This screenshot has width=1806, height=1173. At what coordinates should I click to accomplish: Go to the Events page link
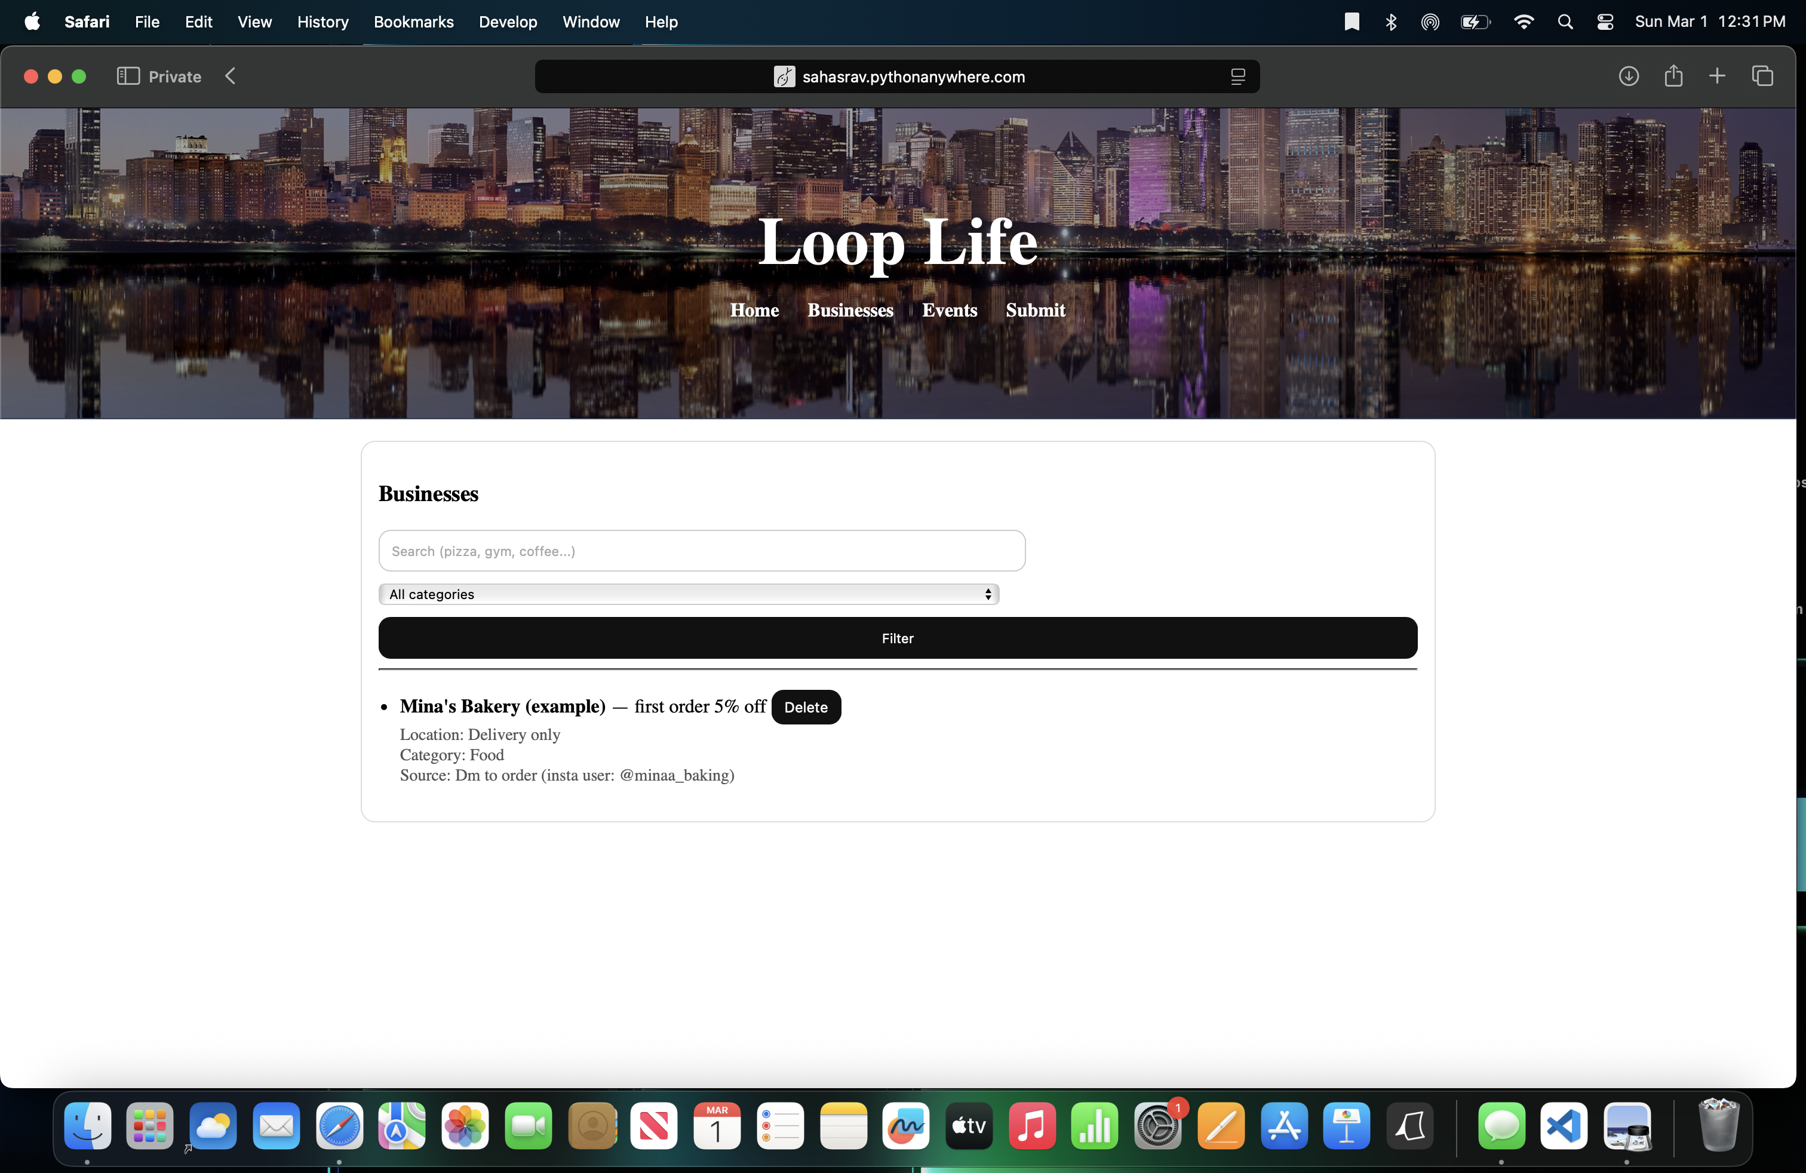click(x=950, y=311)
